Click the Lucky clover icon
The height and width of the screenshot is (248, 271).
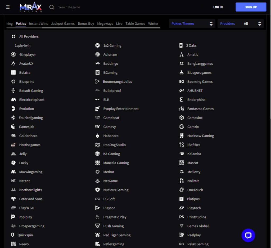tap(13, 163)
